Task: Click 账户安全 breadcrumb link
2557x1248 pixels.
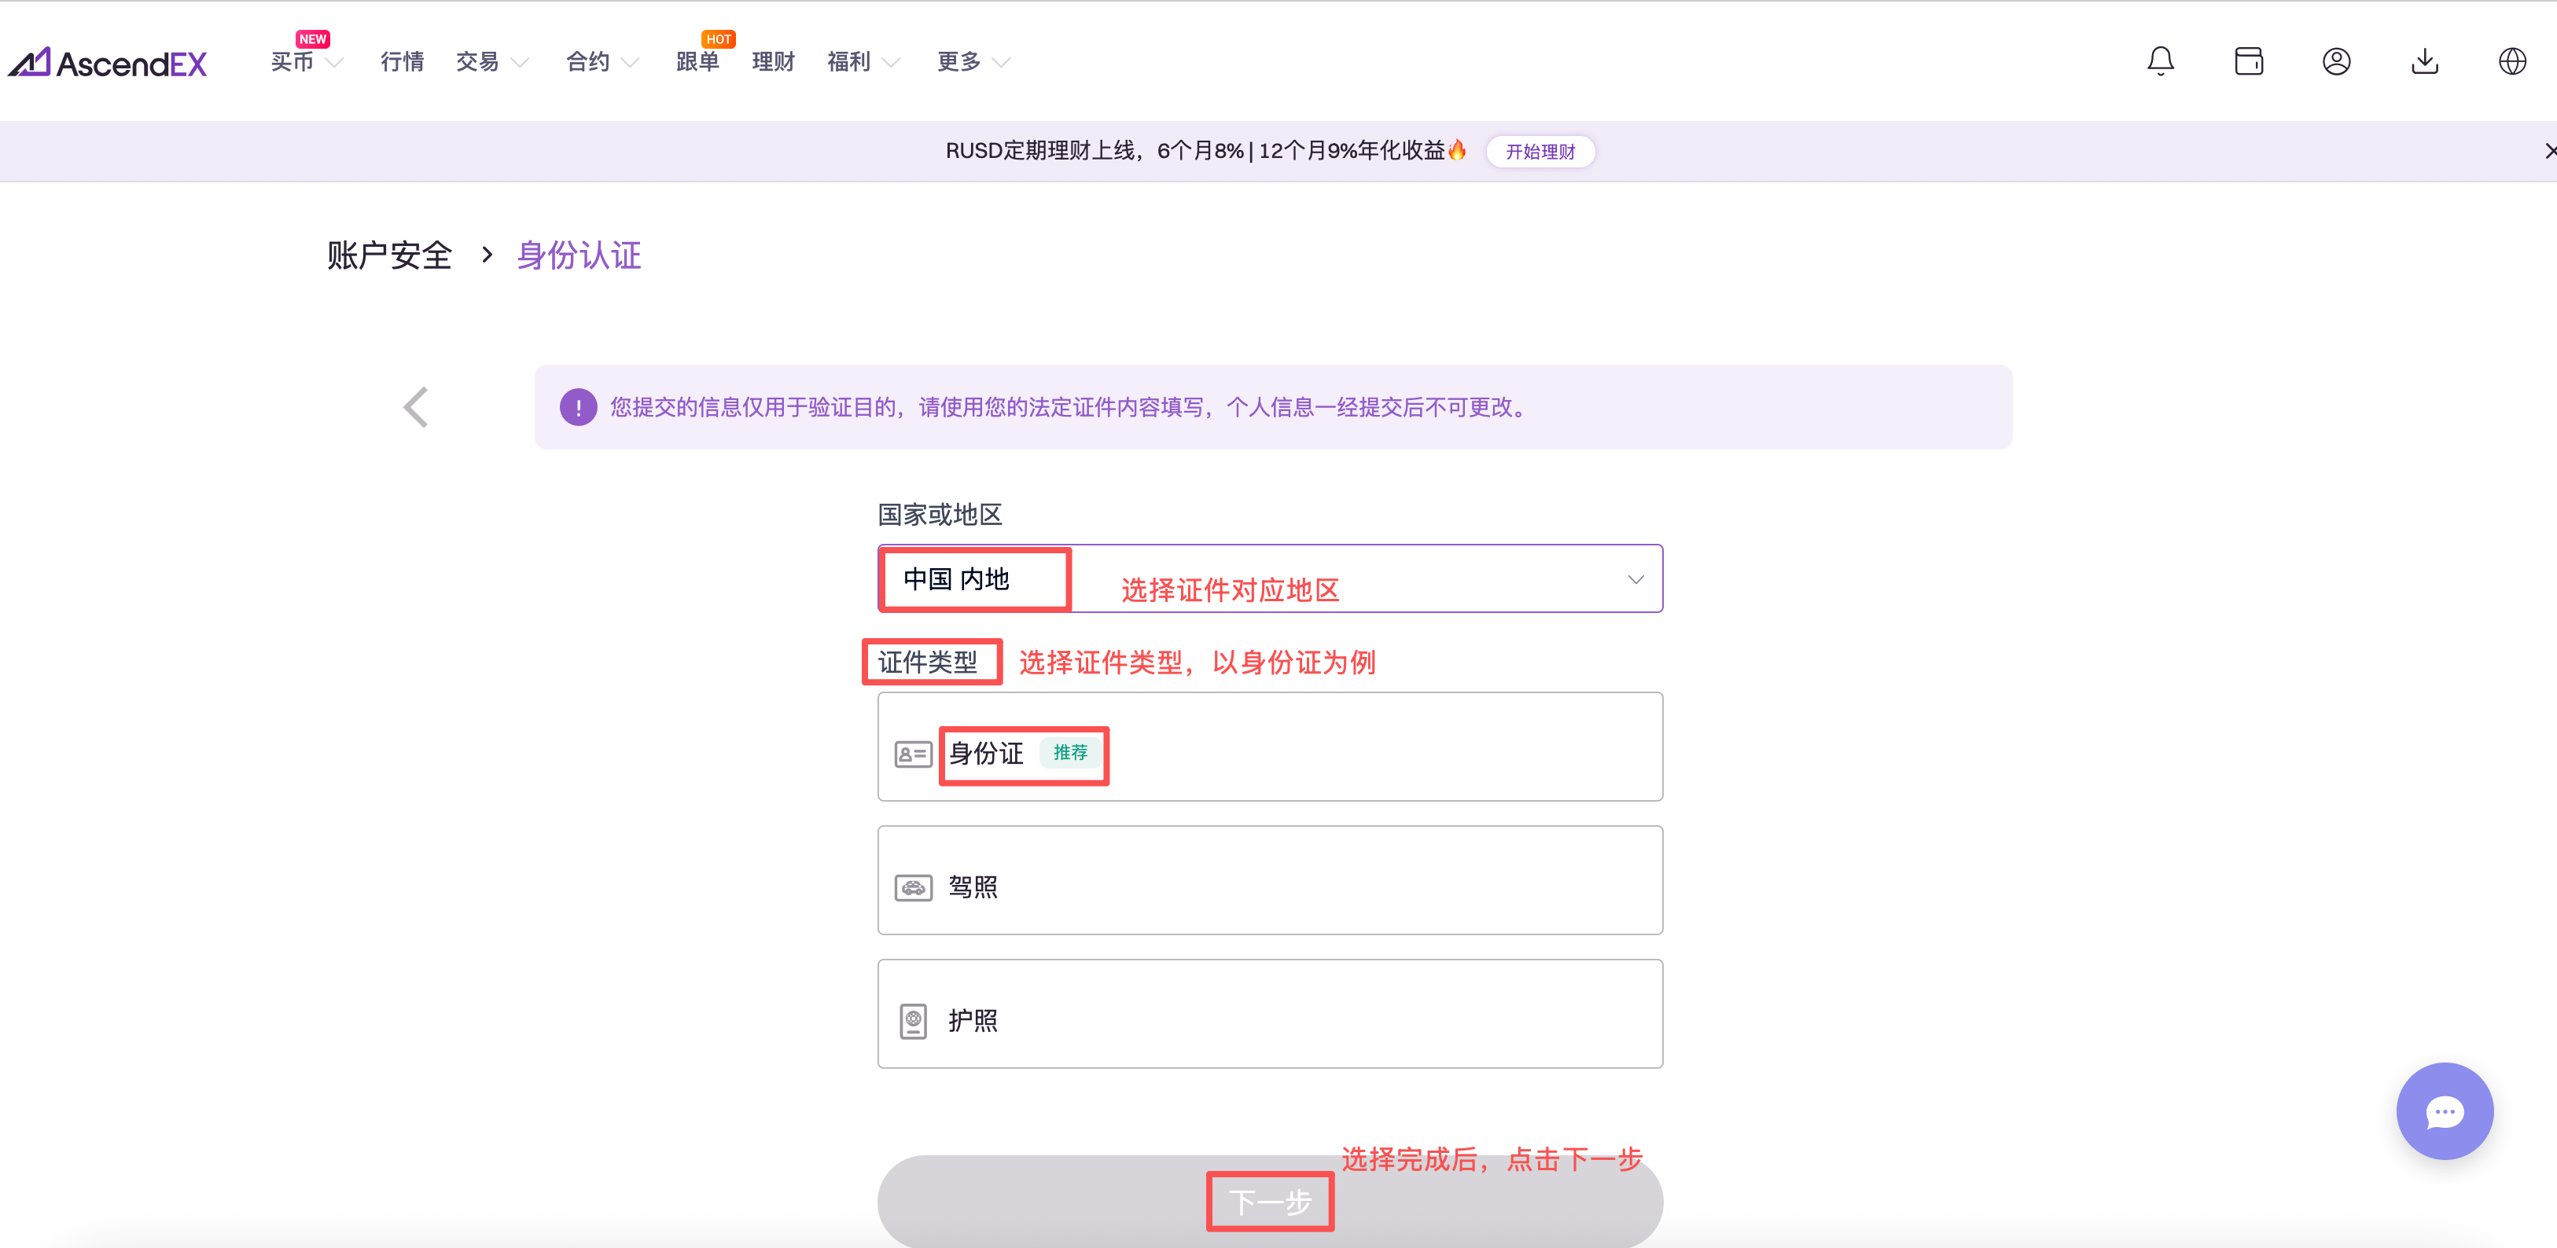Action: tap(389, 256)
